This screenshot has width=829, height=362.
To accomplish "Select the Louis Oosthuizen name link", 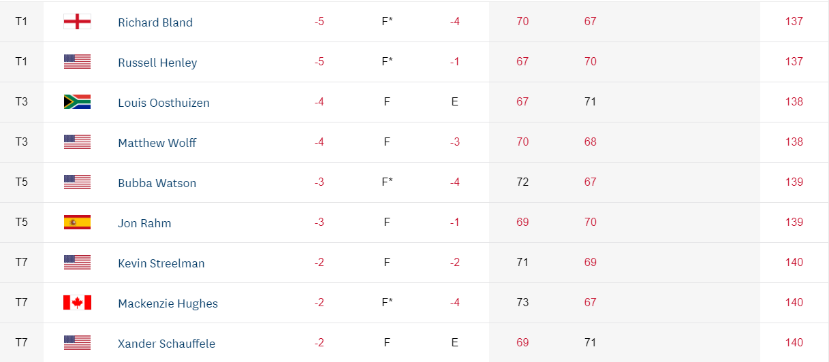I will coord(163,103).
